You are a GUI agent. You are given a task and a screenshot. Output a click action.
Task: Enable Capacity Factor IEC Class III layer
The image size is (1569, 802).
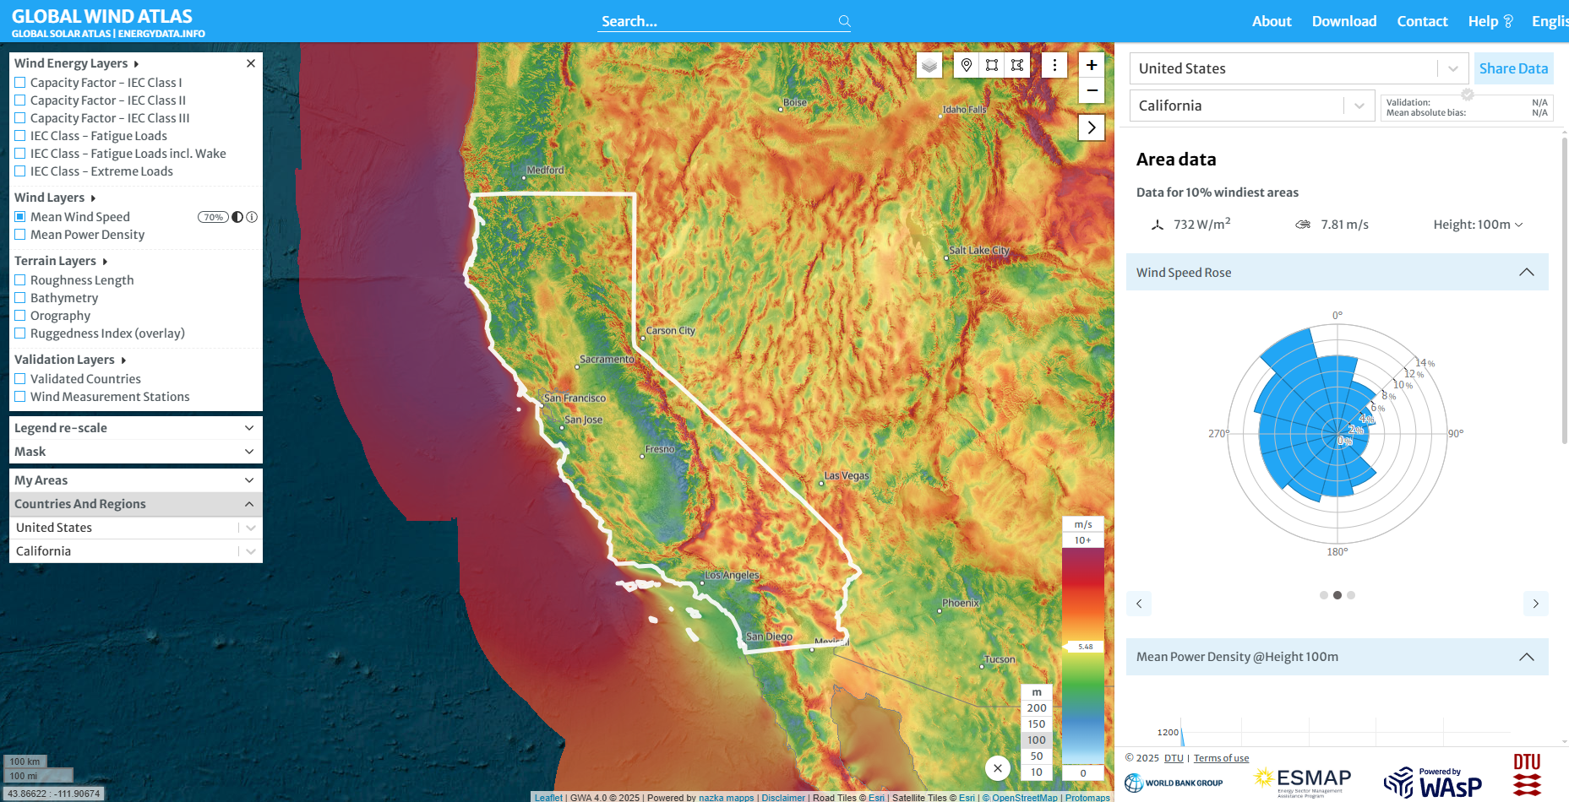coord(20,118)
